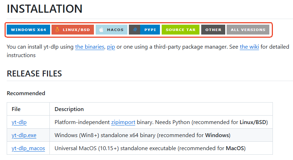Click the Universal MacOS description cell

[150, 148]
